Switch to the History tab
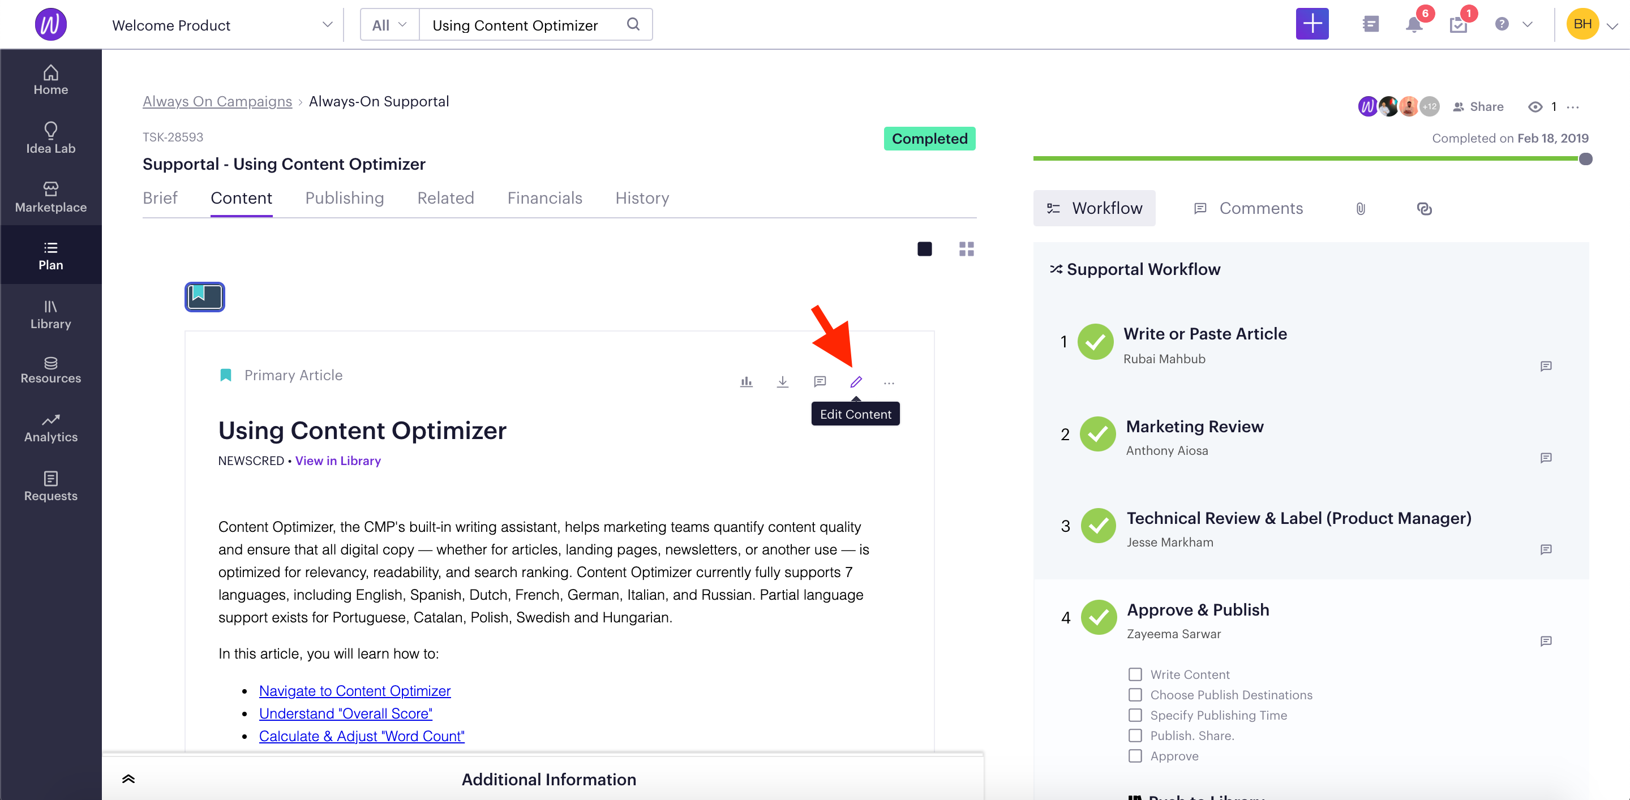The width and height of the screenshot is (1630, 800). point(642,198)
